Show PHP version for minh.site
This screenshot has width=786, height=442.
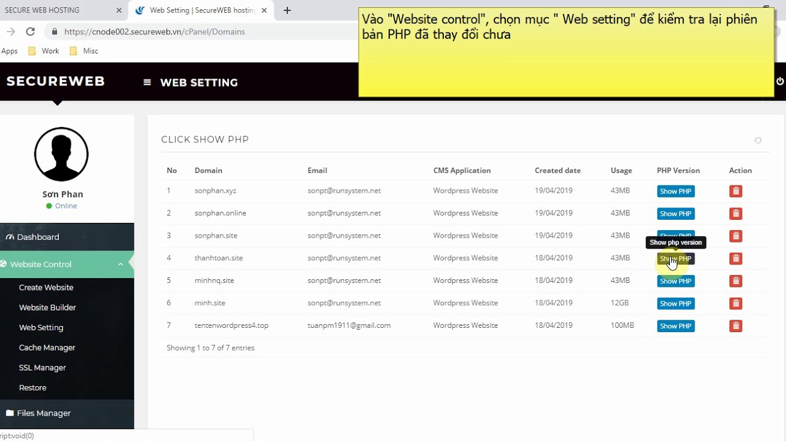[x=675, y=303]
